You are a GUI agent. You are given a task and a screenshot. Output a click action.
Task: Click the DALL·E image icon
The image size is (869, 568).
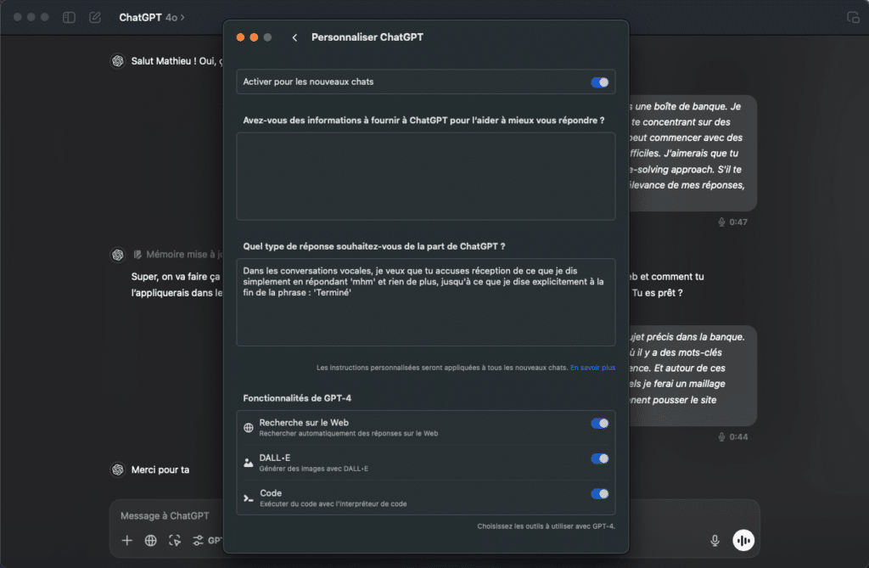(249, 463)
